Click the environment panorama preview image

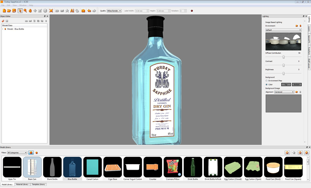tap(283, 41)
